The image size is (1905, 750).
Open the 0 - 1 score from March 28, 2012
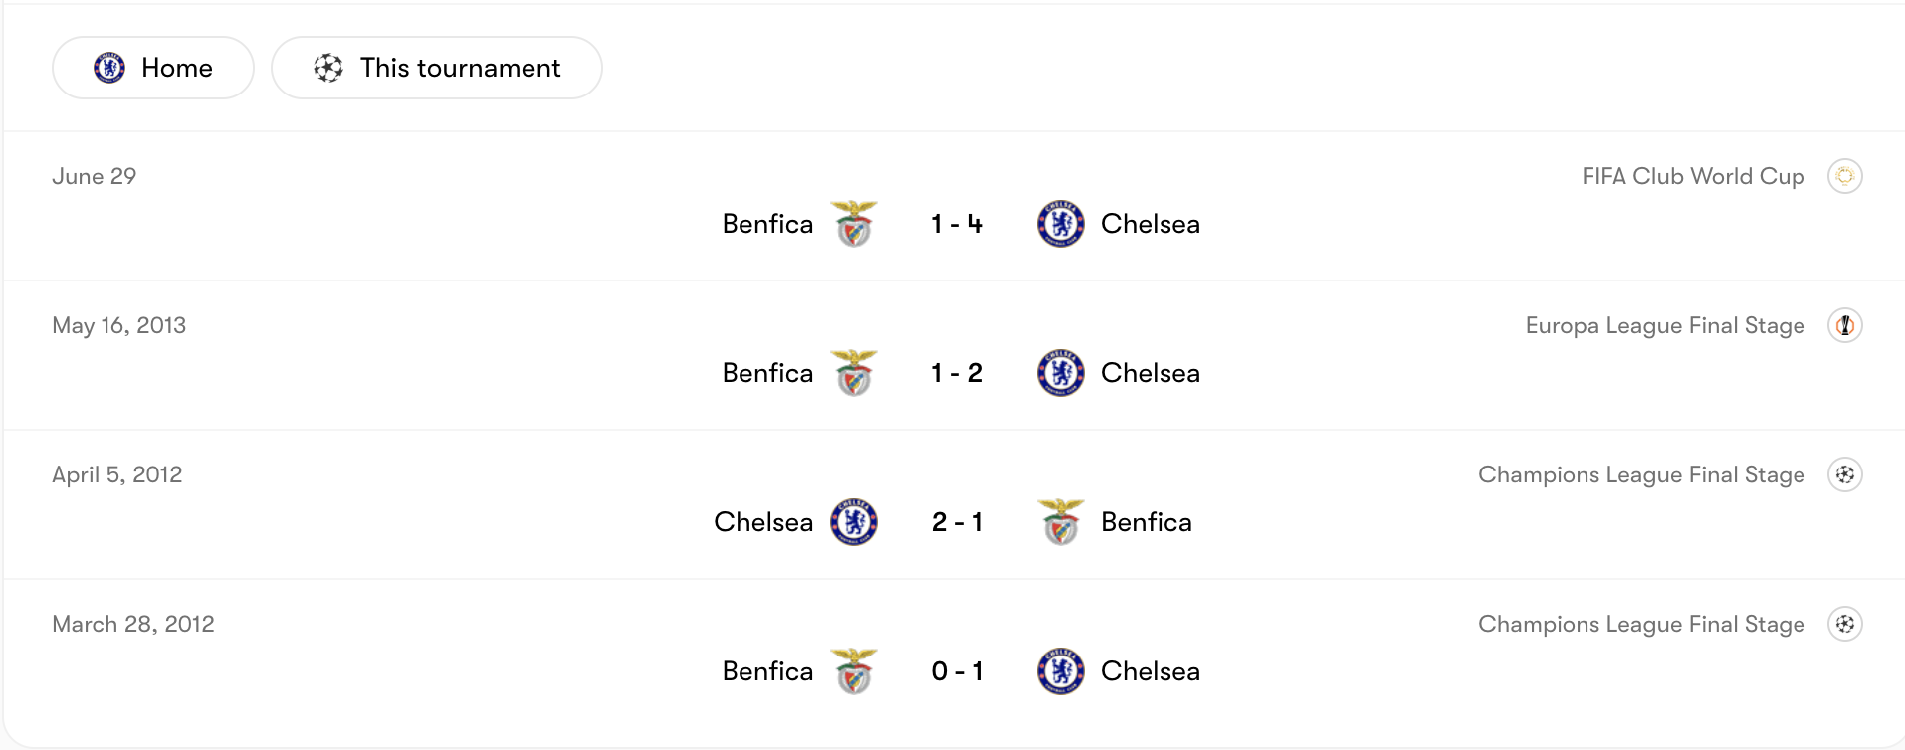(956, 671)
